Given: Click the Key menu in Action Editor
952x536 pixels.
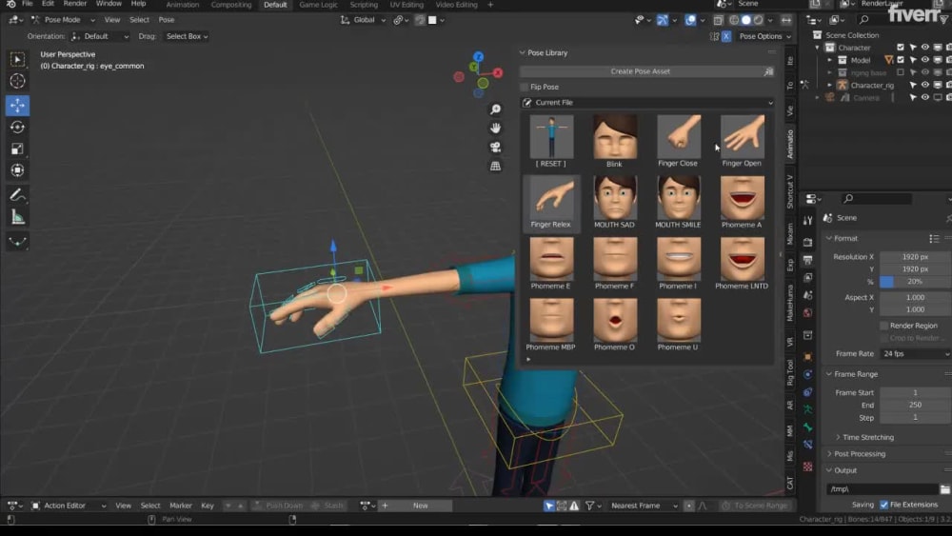Looking at the screenshot, I should tap(207, 506).
